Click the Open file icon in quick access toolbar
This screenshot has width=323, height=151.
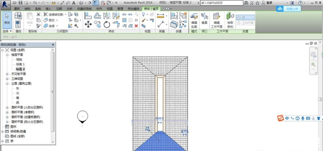(15, 3)
